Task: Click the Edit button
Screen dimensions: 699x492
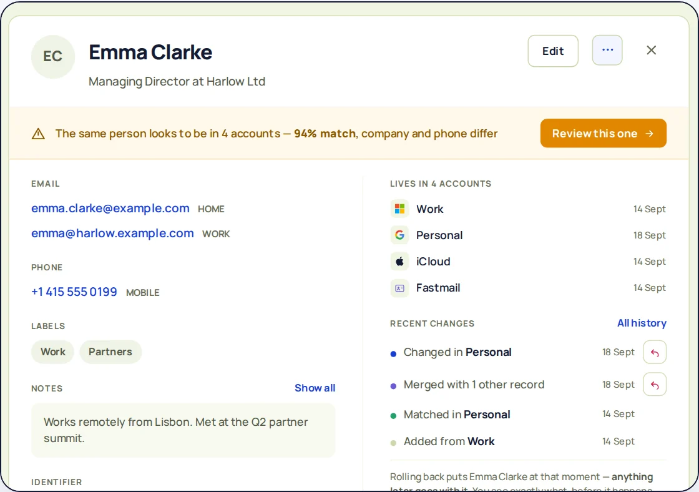Action: pyautogui.click(x=553, y=51)
